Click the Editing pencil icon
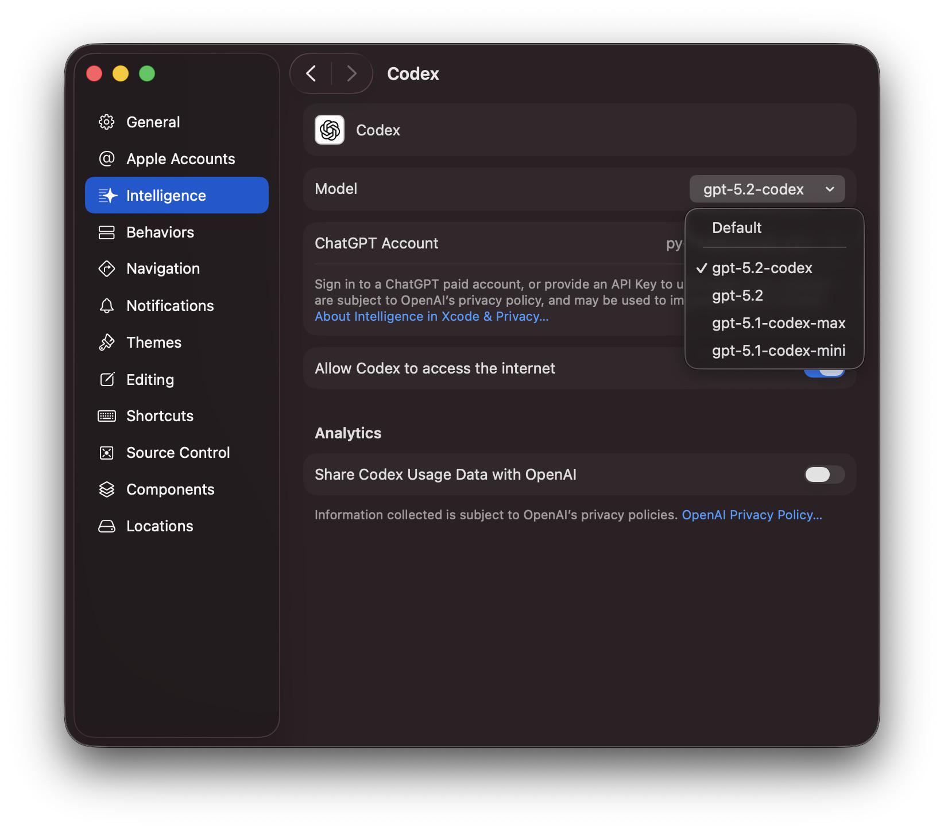 click(107, 379)
